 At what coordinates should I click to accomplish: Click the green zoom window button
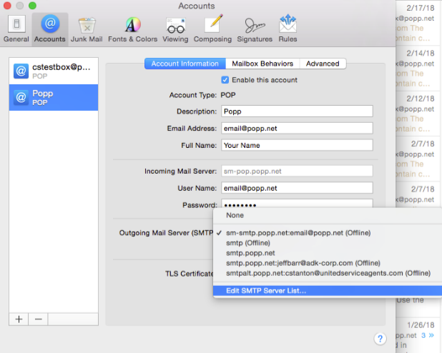coord(32,5)
